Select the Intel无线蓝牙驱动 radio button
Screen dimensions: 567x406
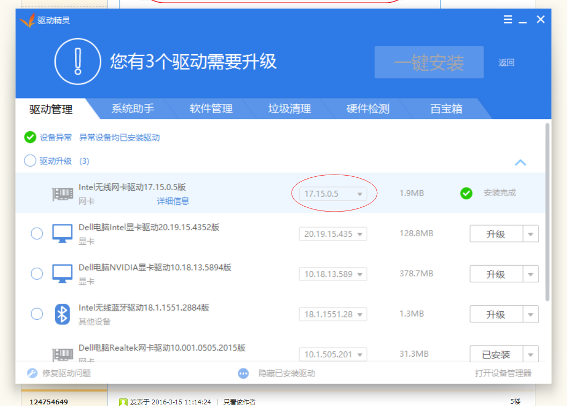click(37, 314)
